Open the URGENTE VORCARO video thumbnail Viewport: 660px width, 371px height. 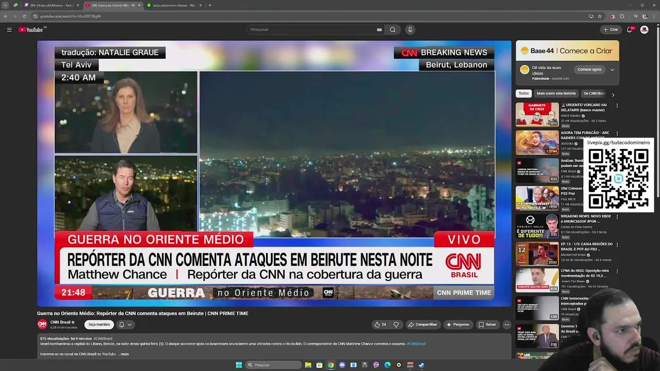[x=537, y=114]
